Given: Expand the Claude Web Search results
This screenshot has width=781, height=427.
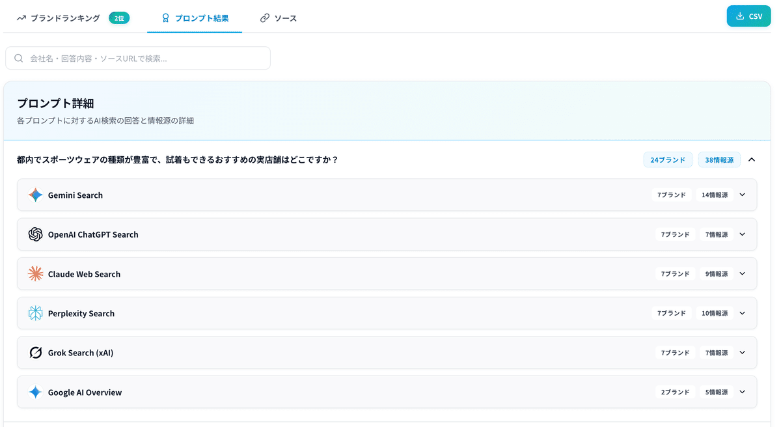Looking at the screenshot, I should coord(742,274).
